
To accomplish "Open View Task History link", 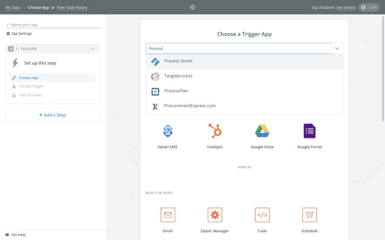I will coord(72,7).
